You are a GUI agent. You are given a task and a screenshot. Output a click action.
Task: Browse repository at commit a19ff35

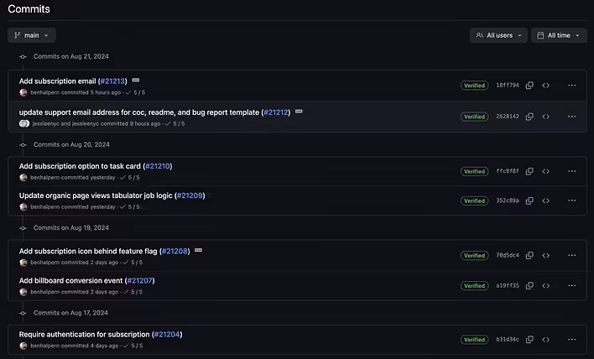[546, 285]
